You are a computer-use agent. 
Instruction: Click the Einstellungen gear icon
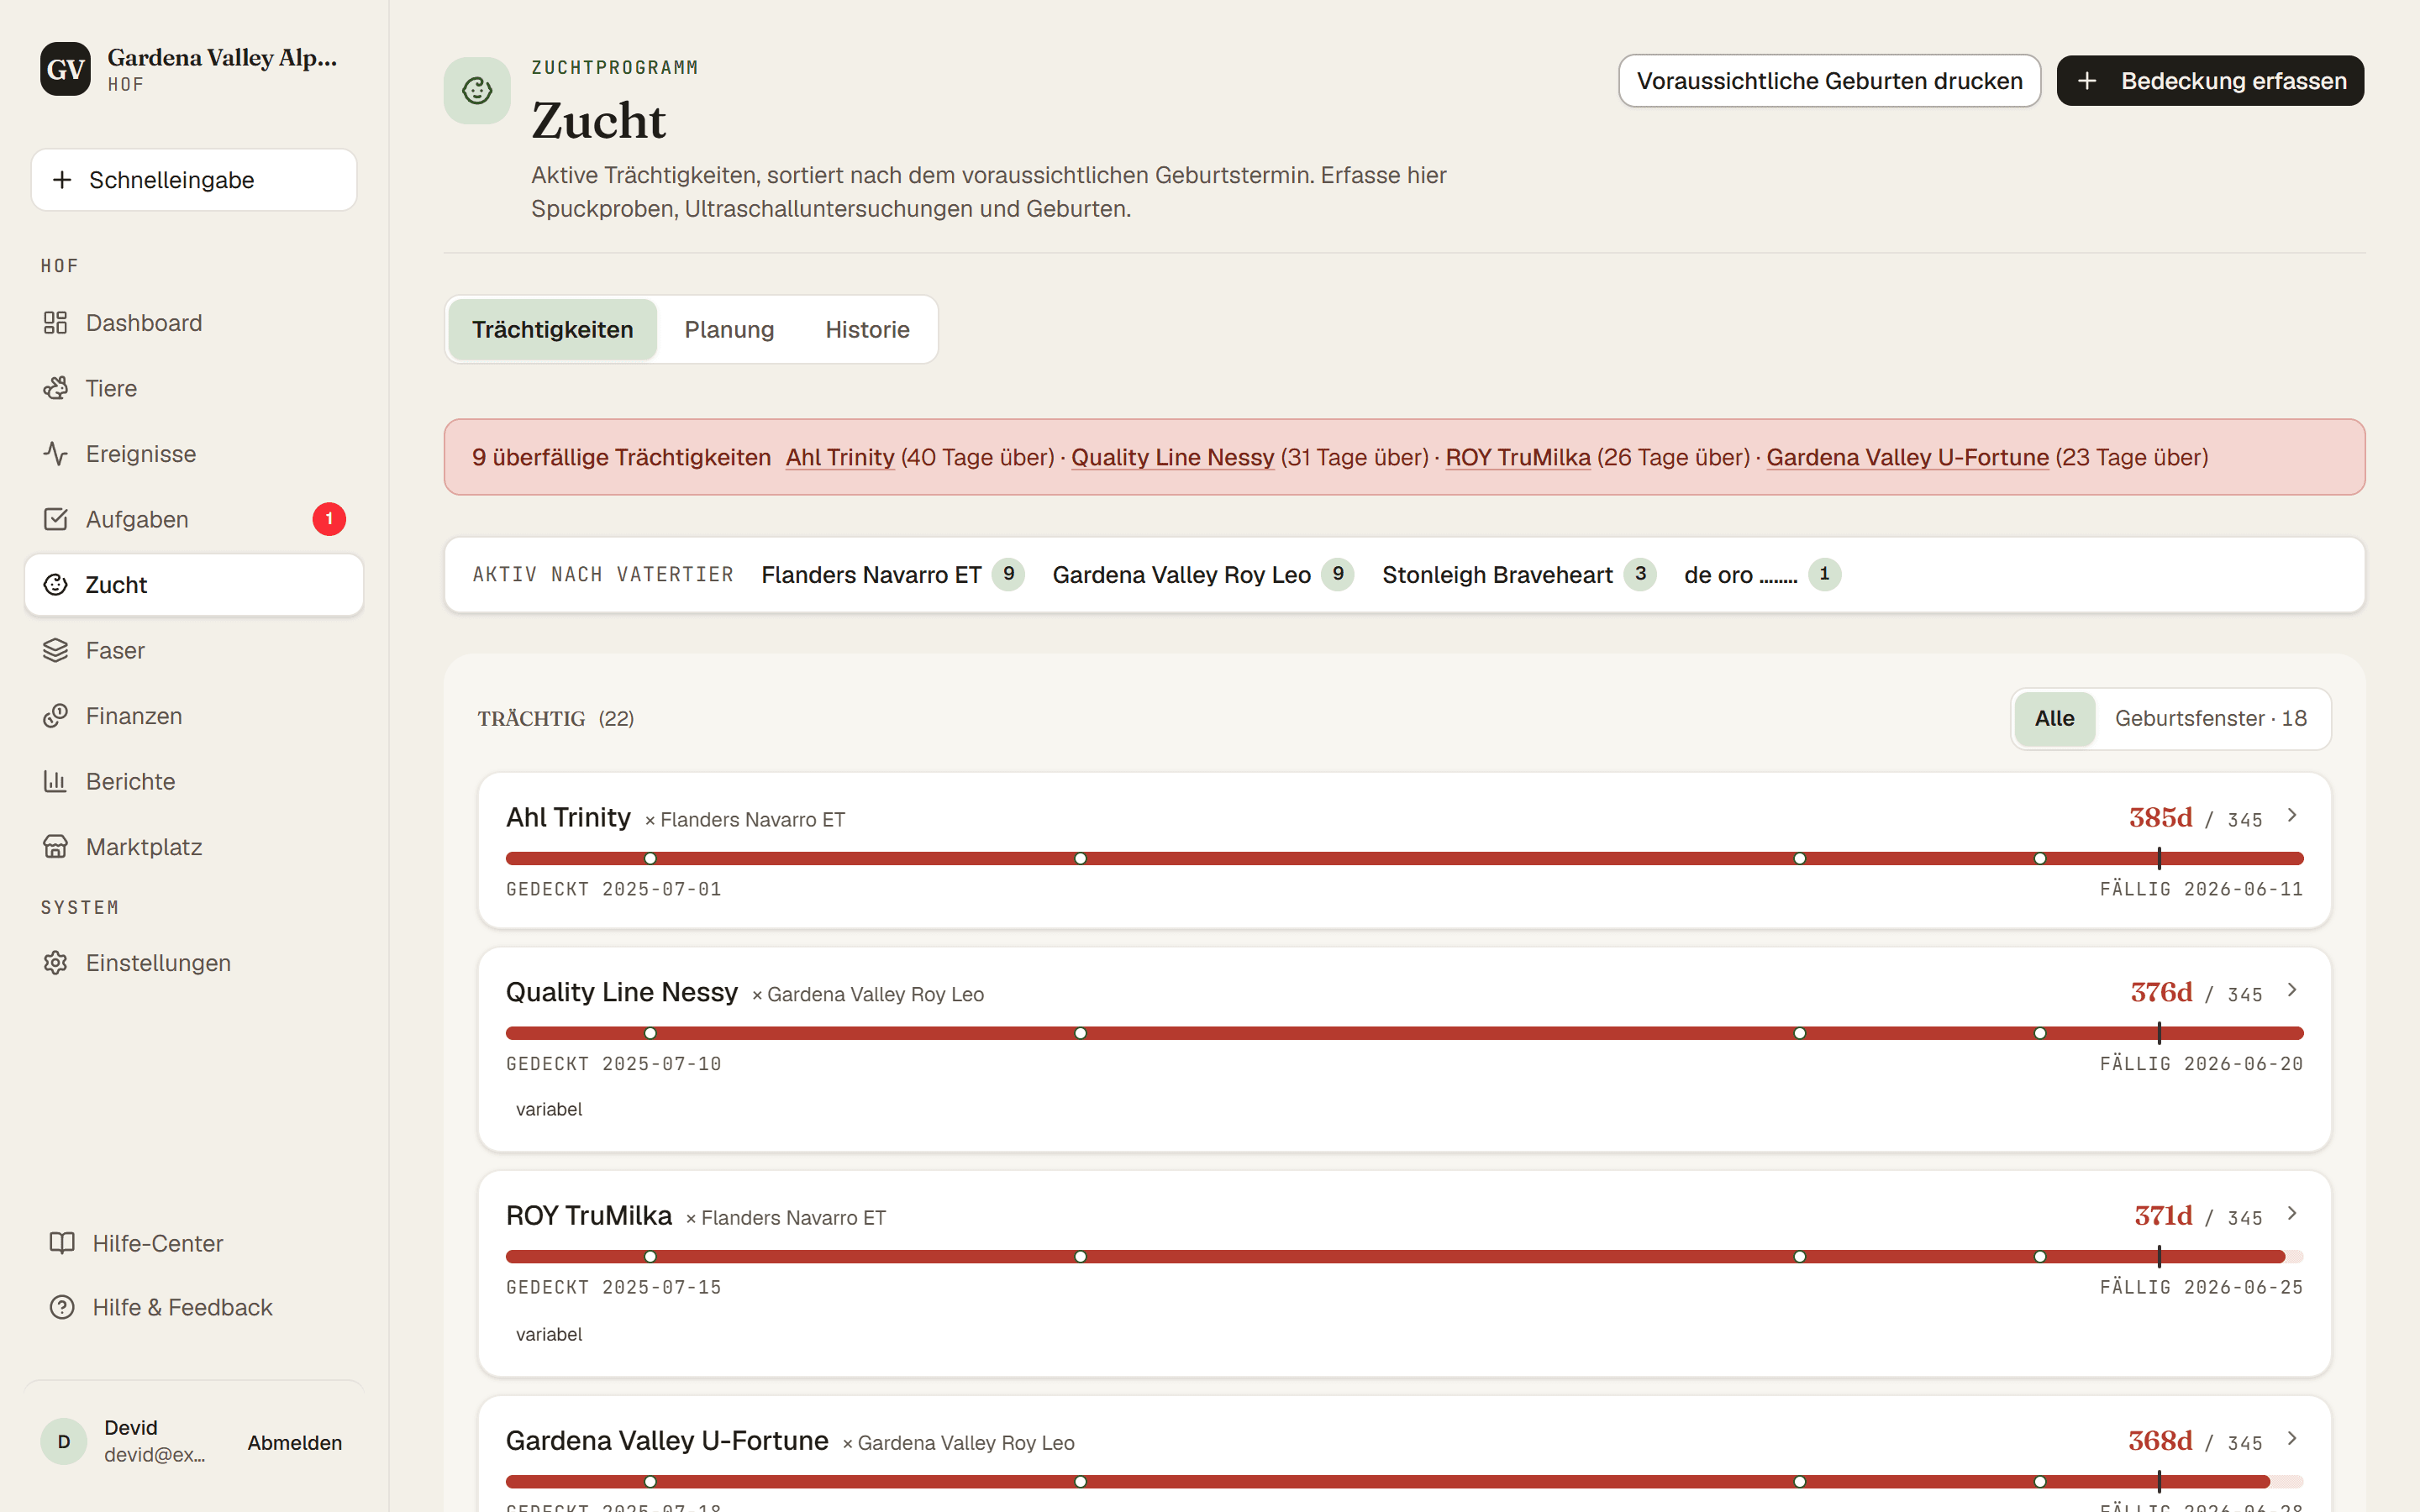pyautogui.click(x=55, y=963)
